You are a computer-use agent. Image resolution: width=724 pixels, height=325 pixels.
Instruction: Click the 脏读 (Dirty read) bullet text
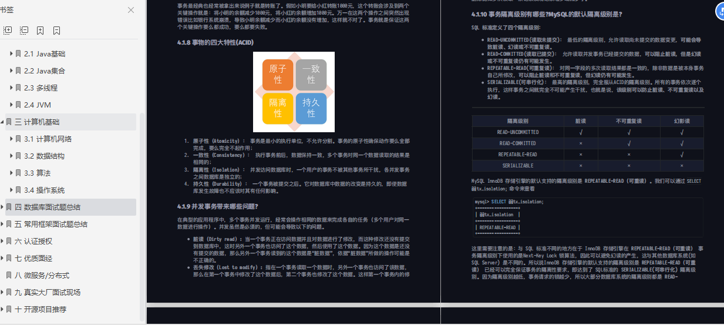(x=302, y=251)
